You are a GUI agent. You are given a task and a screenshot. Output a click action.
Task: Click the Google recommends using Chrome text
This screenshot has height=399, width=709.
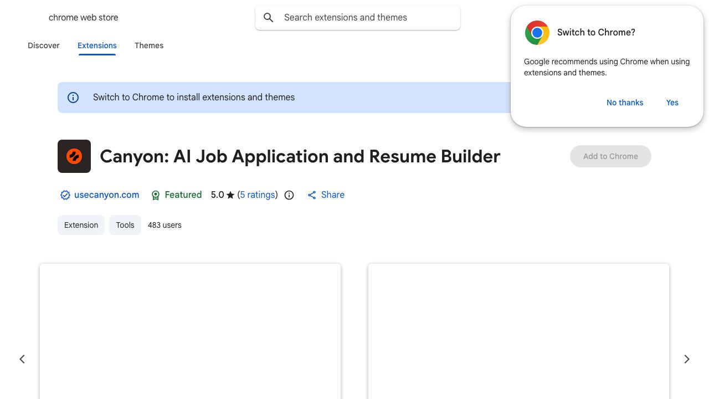tap(607, 67)
